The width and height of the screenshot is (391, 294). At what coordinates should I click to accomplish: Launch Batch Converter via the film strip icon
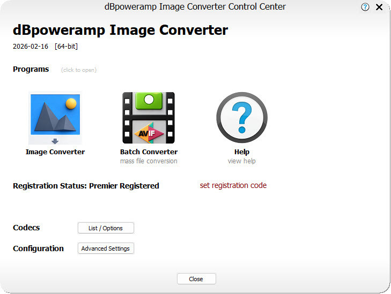[x=149, y=117]
